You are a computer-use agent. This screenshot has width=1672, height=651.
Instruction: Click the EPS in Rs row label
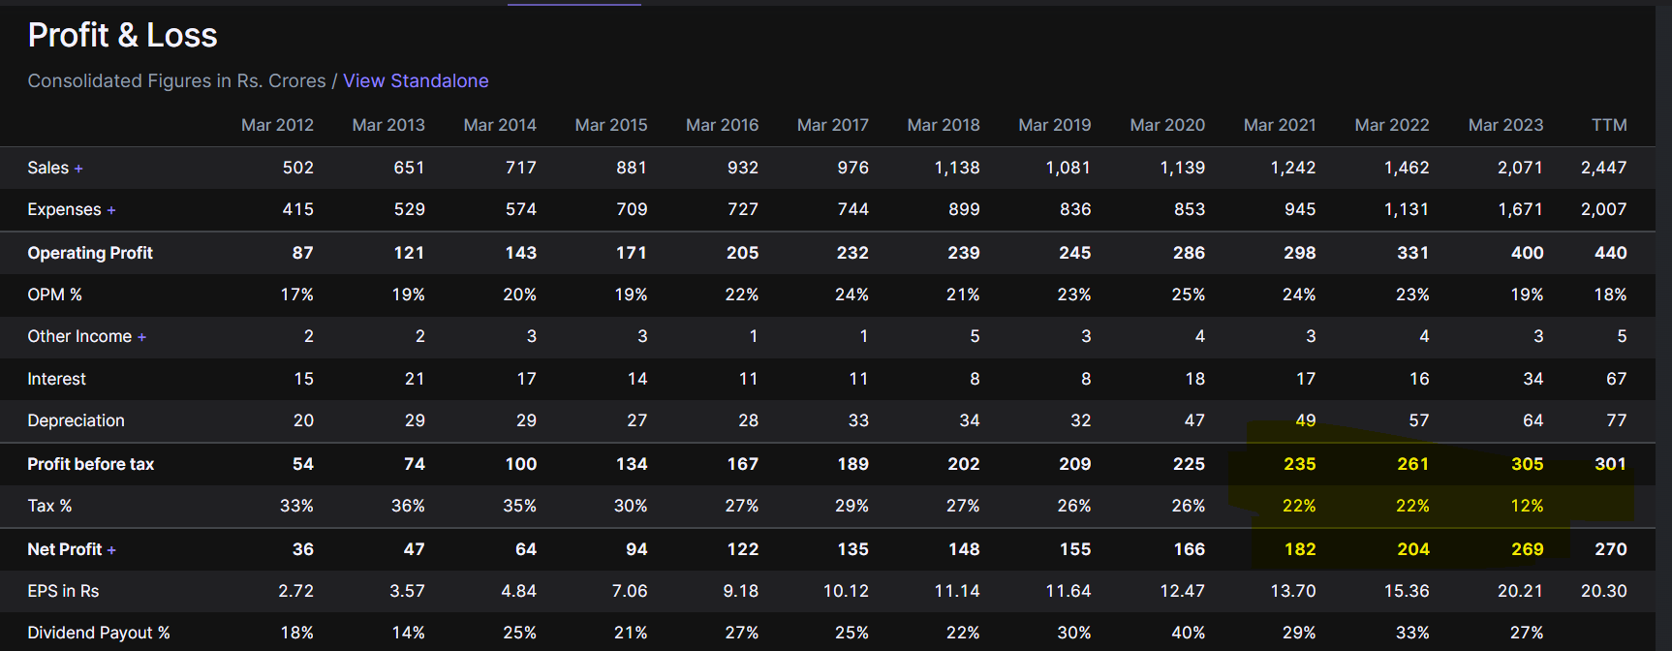[x=63, y=591]
